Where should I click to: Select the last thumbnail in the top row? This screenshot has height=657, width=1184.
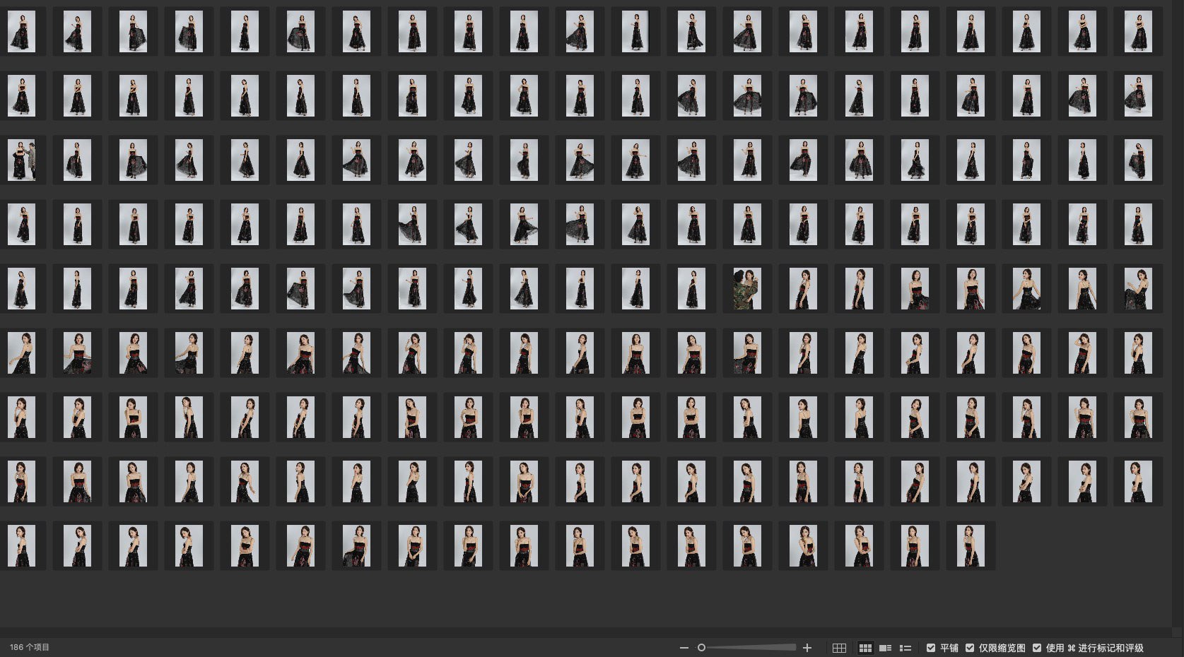point(1138,32)
